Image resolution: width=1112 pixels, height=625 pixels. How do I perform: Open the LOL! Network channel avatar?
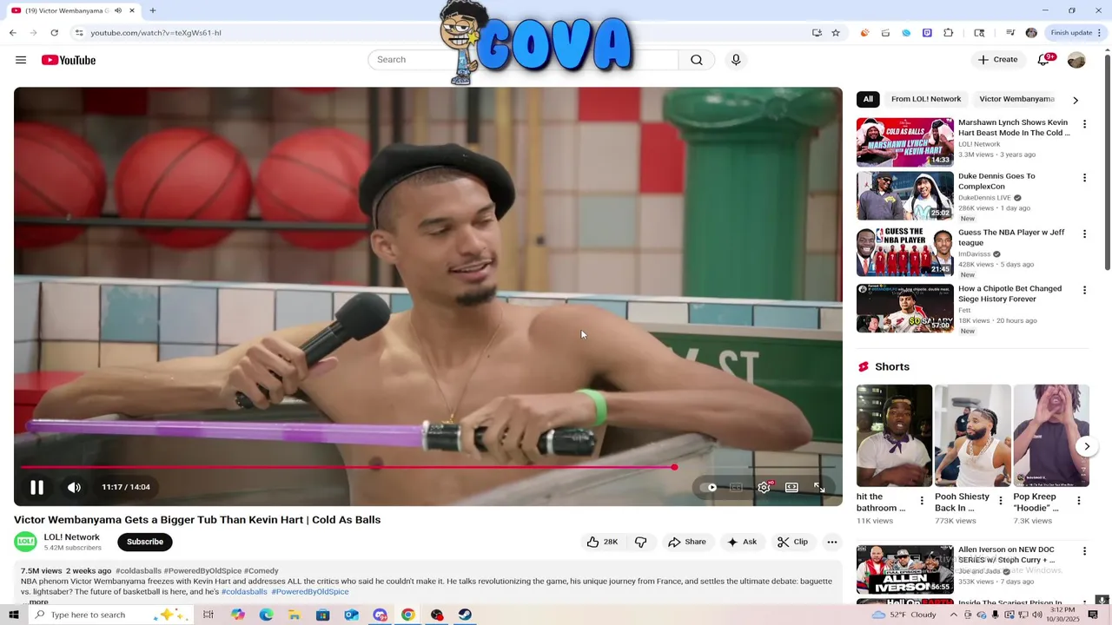26,542
